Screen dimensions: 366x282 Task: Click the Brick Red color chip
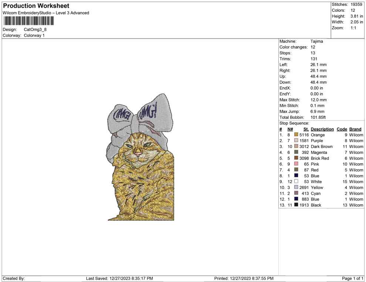point(295,158)
